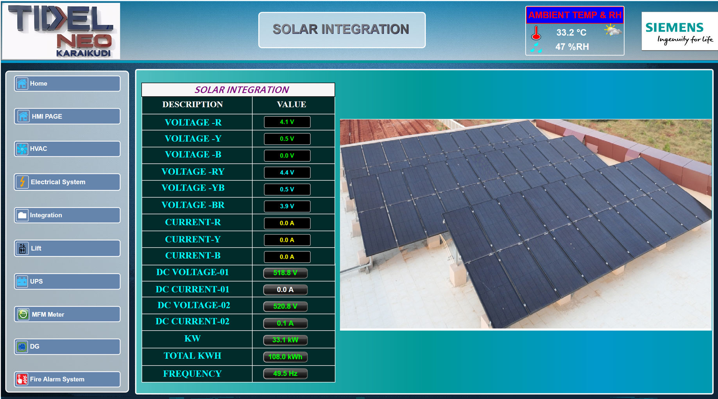
Task: Open the HVAC page label
Action: pyautogui.click(x=38, y=149)
